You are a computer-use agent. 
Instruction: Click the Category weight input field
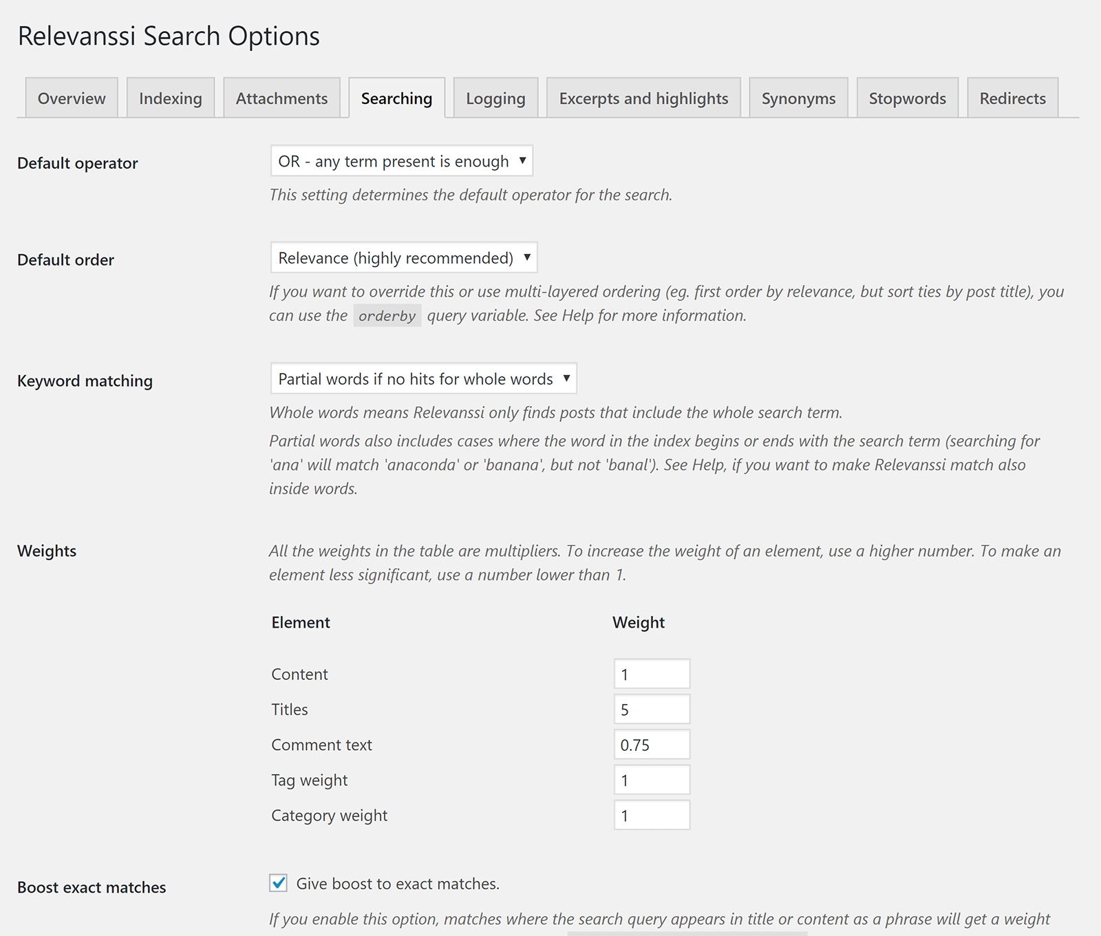pos(652,815)
